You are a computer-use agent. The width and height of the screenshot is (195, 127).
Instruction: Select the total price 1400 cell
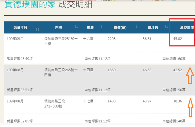click(x=112, y=101)
